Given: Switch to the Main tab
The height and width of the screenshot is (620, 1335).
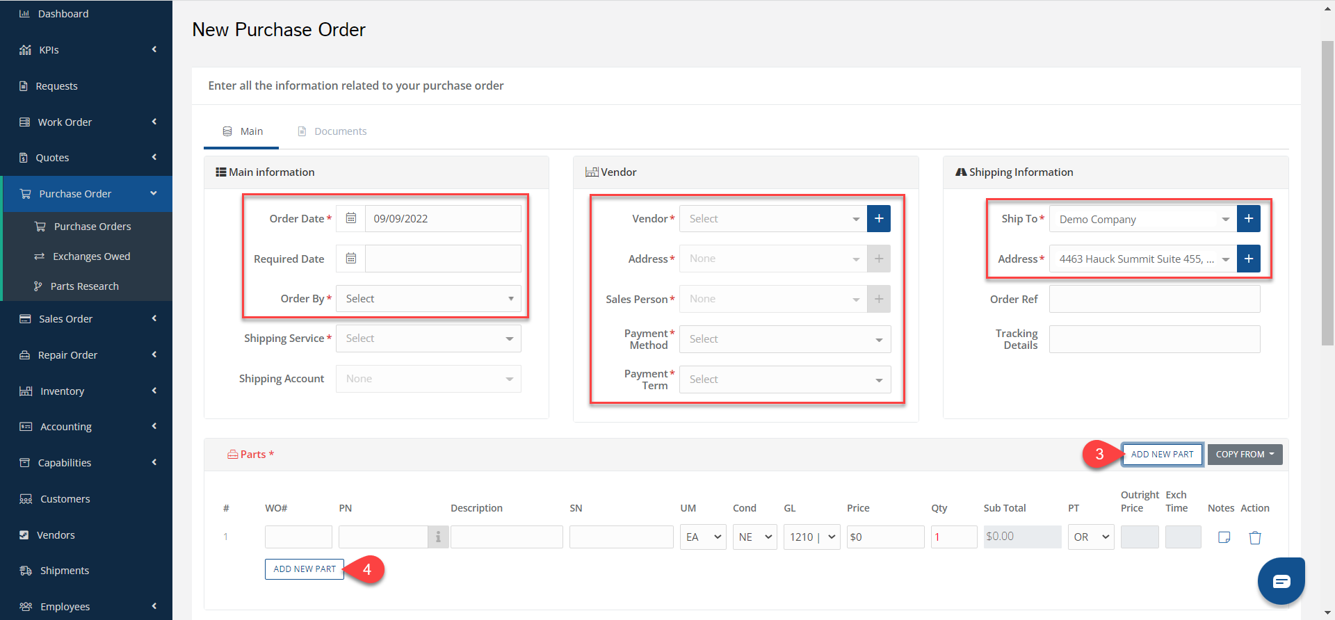Looking at the screenshot, I should coord(242,131).
